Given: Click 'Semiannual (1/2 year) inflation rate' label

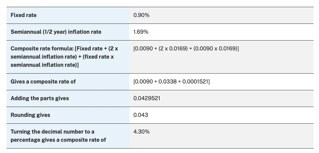Looking at the screenshot, I should click(56, 32).
